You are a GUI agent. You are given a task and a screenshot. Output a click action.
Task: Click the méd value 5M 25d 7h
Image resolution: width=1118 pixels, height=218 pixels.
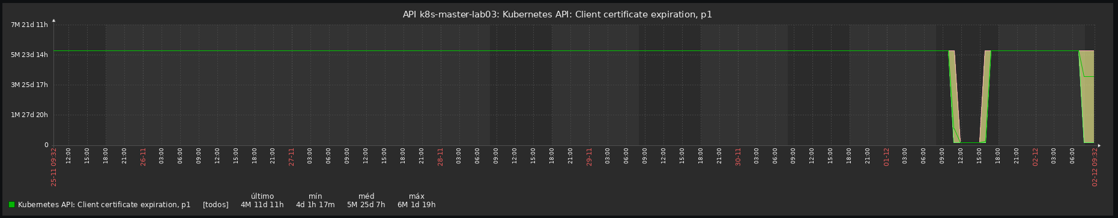[x=366, y=205]
